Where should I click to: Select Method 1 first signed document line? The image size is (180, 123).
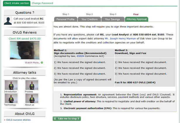(x=80, y=62)
